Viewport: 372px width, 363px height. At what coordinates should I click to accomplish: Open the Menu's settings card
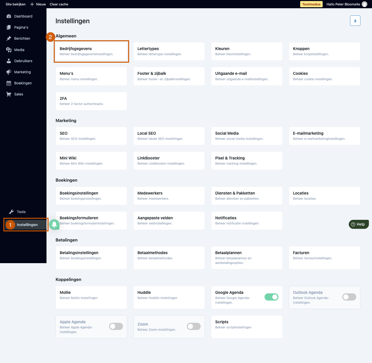coord(91,76)
